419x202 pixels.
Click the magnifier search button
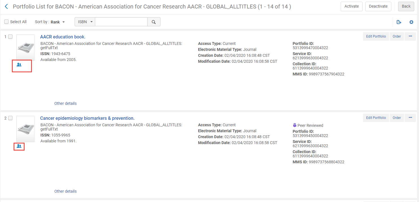[154, 22]
